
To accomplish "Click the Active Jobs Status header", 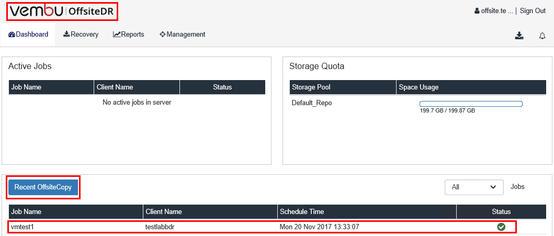I will click(x=222, y=87).
